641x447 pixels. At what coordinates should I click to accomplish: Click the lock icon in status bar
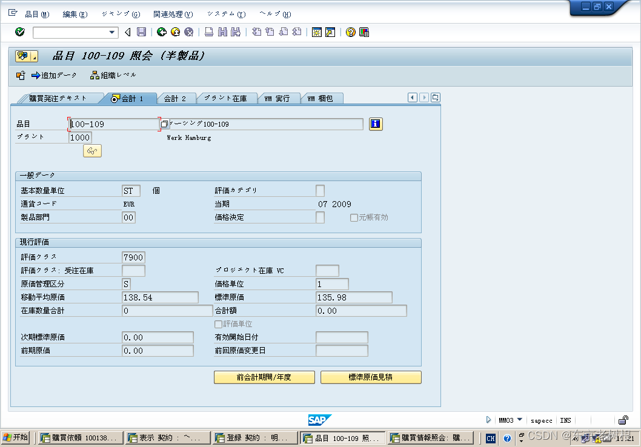click(x=623, y=420)
